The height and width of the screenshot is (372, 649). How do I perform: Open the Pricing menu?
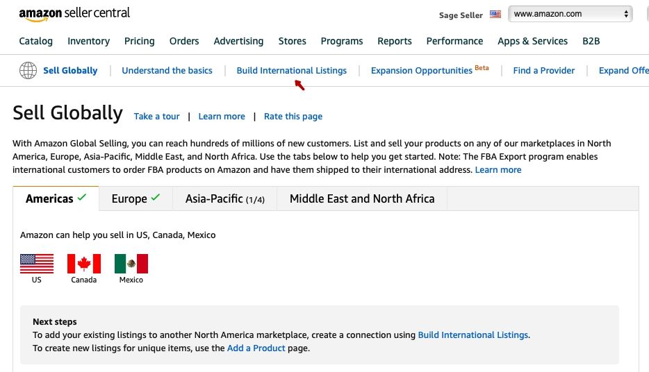(x=140, y=41)
